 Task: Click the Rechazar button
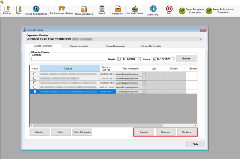point(187,132)
